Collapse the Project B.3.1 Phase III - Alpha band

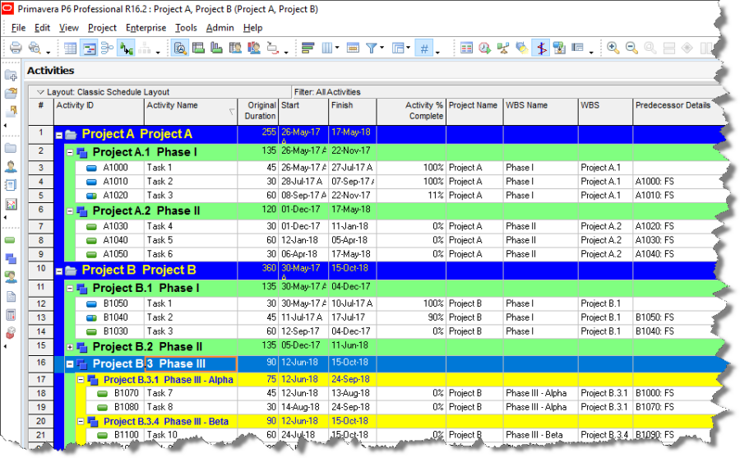tap(81, 380)
